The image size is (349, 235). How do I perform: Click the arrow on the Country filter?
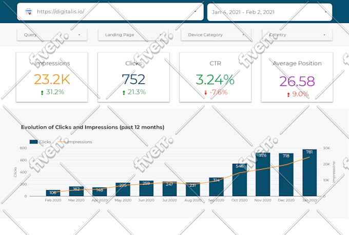324,35
